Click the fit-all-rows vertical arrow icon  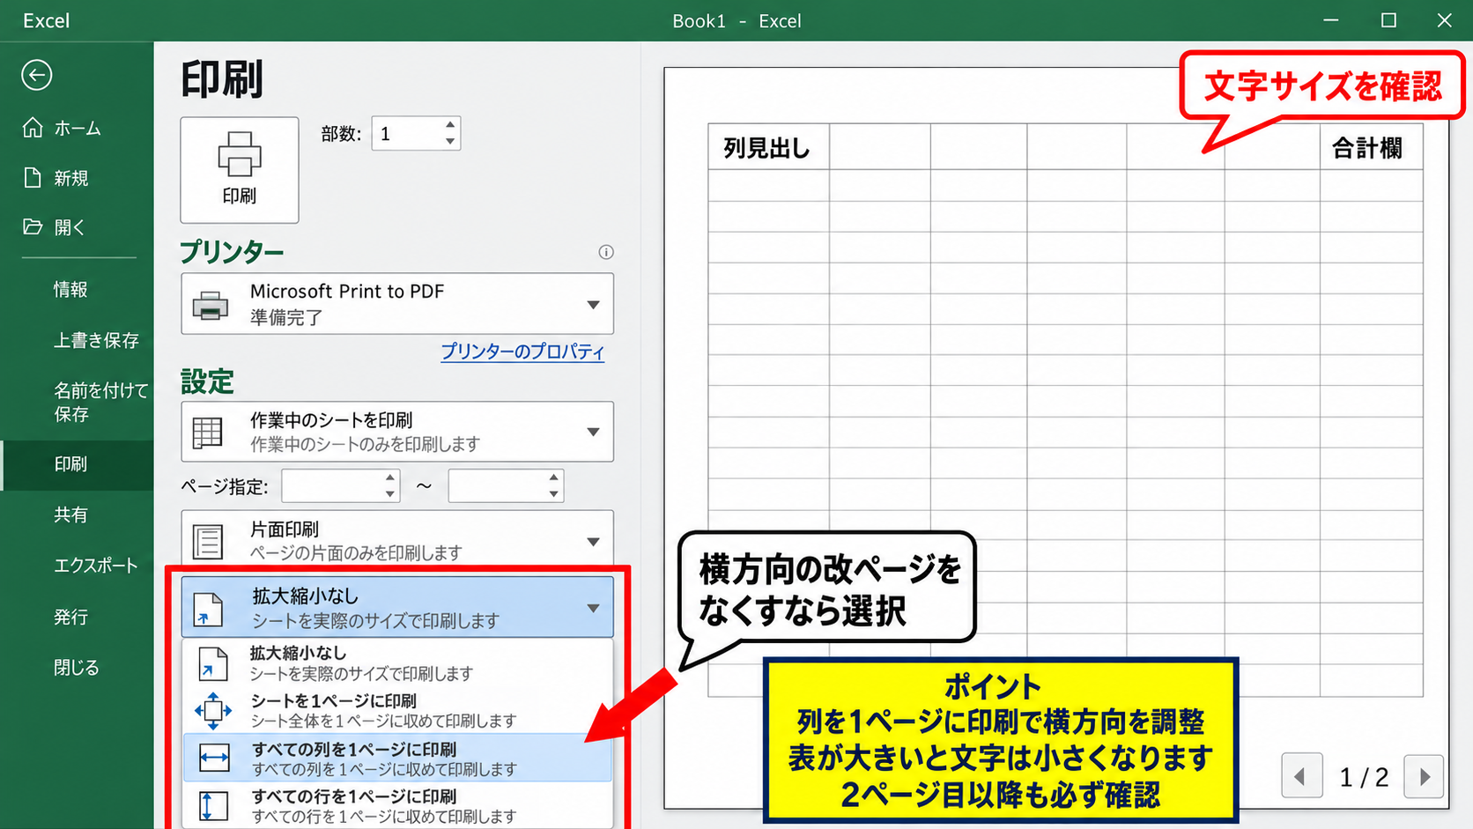[x=213, y=805]
